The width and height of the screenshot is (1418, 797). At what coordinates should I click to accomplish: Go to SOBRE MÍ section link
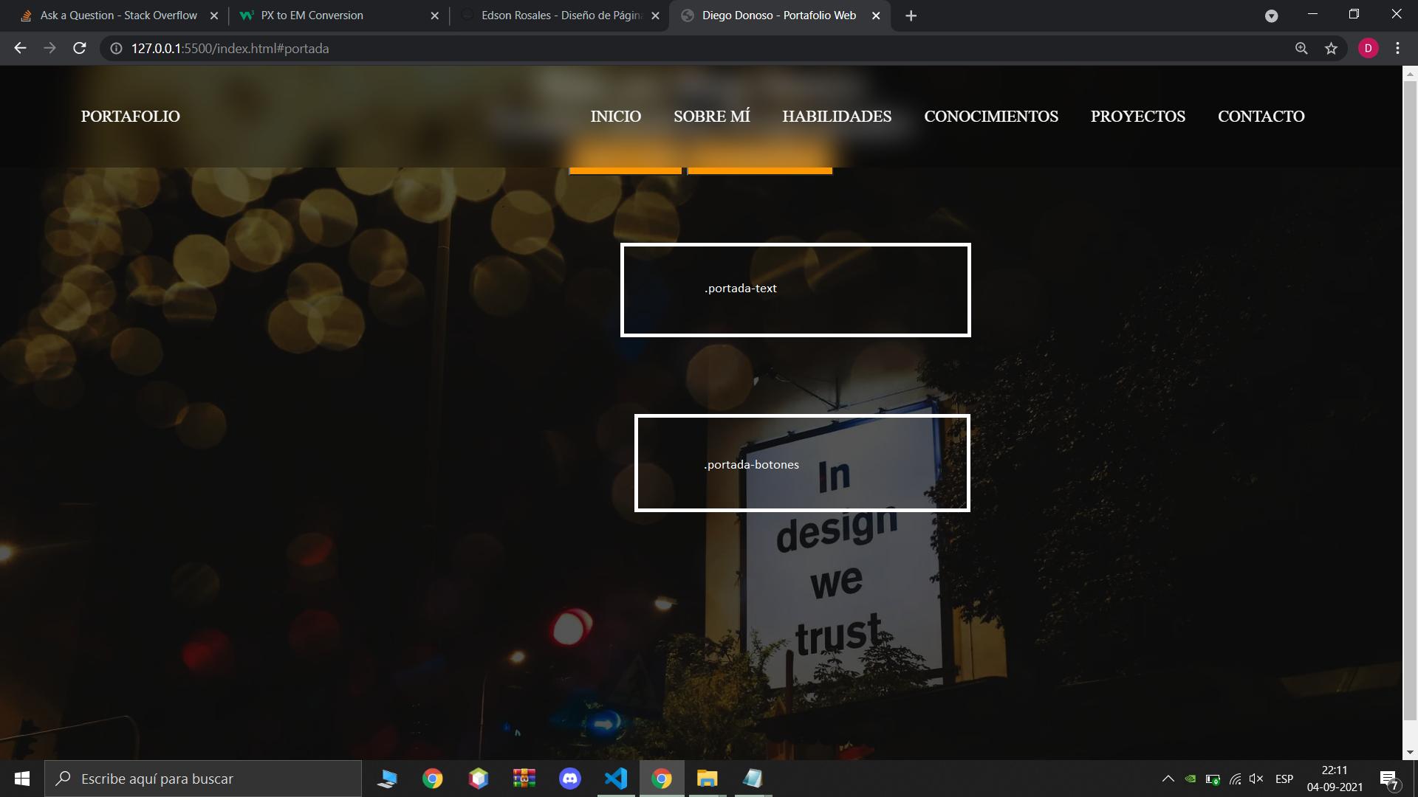pyautogui.click(x=711, y=117)
